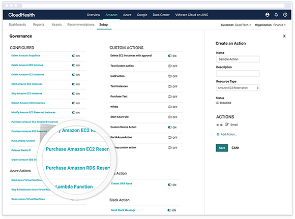Select the Amazon tab
Viewport: 295px width, 219px height.
pyautogui.click(x=111, y=15)
